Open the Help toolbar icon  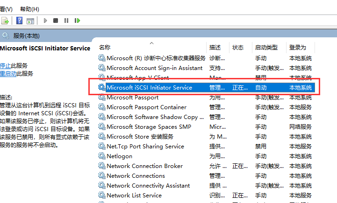click(19, 21)
